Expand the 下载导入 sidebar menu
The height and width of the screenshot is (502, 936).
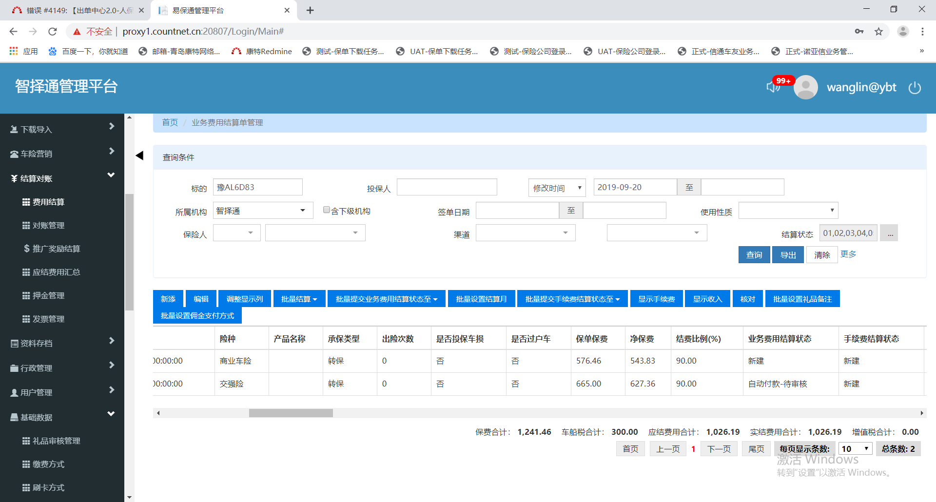[62, 129]
